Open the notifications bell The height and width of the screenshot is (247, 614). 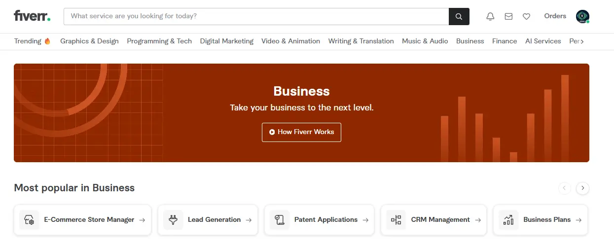tap(490, 16)
